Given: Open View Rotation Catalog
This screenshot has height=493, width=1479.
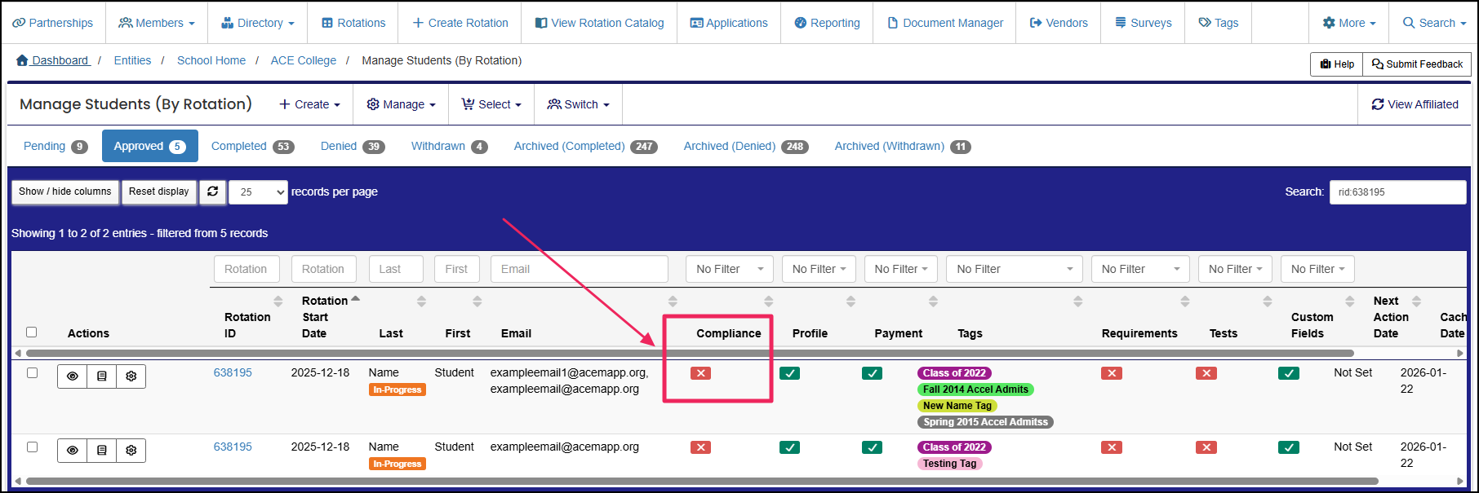Looking at the screenshot, I should (600, 23).
